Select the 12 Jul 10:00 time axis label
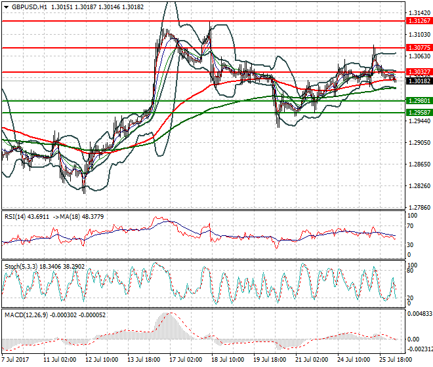The image size is (433, 367). point(102,360)
